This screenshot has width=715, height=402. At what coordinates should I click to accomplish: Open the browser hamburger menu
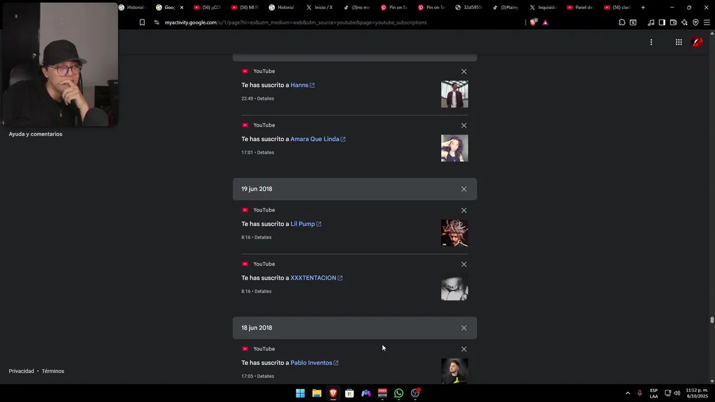pos(707,22)
